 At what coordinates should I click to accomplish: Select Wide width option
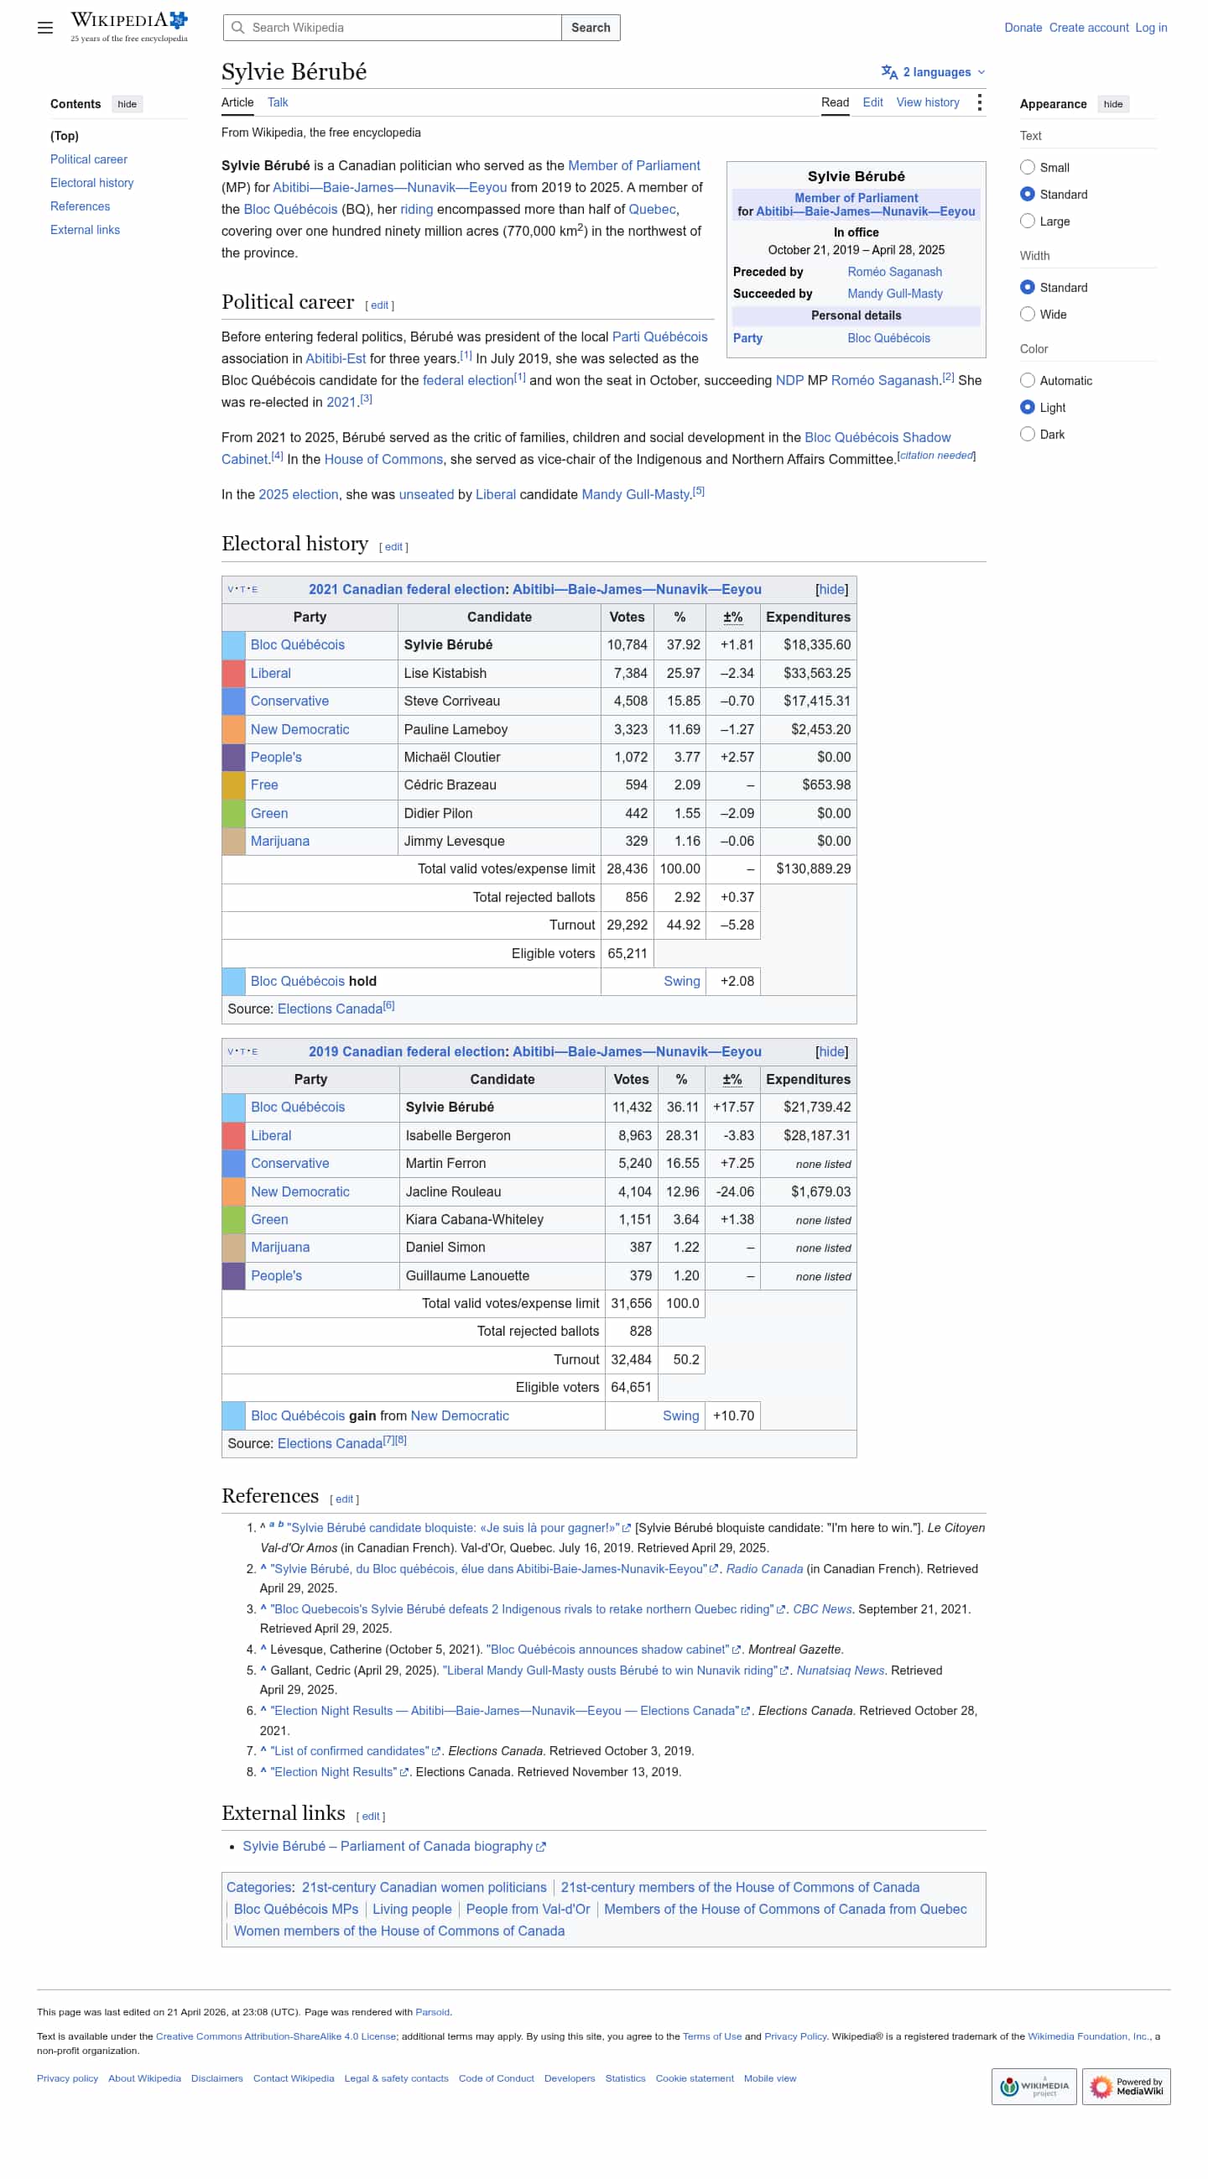[x=1027, y=315]
